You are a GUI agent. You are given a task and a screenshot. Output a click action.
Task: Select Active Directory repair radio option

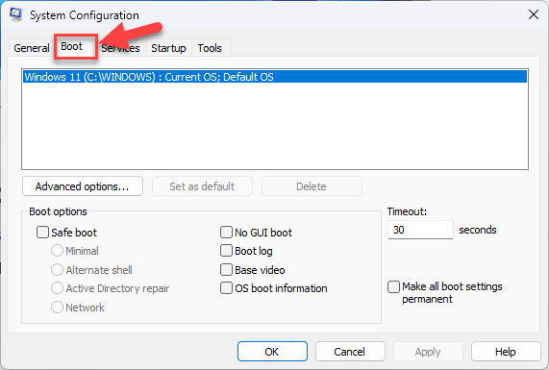click(57, 288)
